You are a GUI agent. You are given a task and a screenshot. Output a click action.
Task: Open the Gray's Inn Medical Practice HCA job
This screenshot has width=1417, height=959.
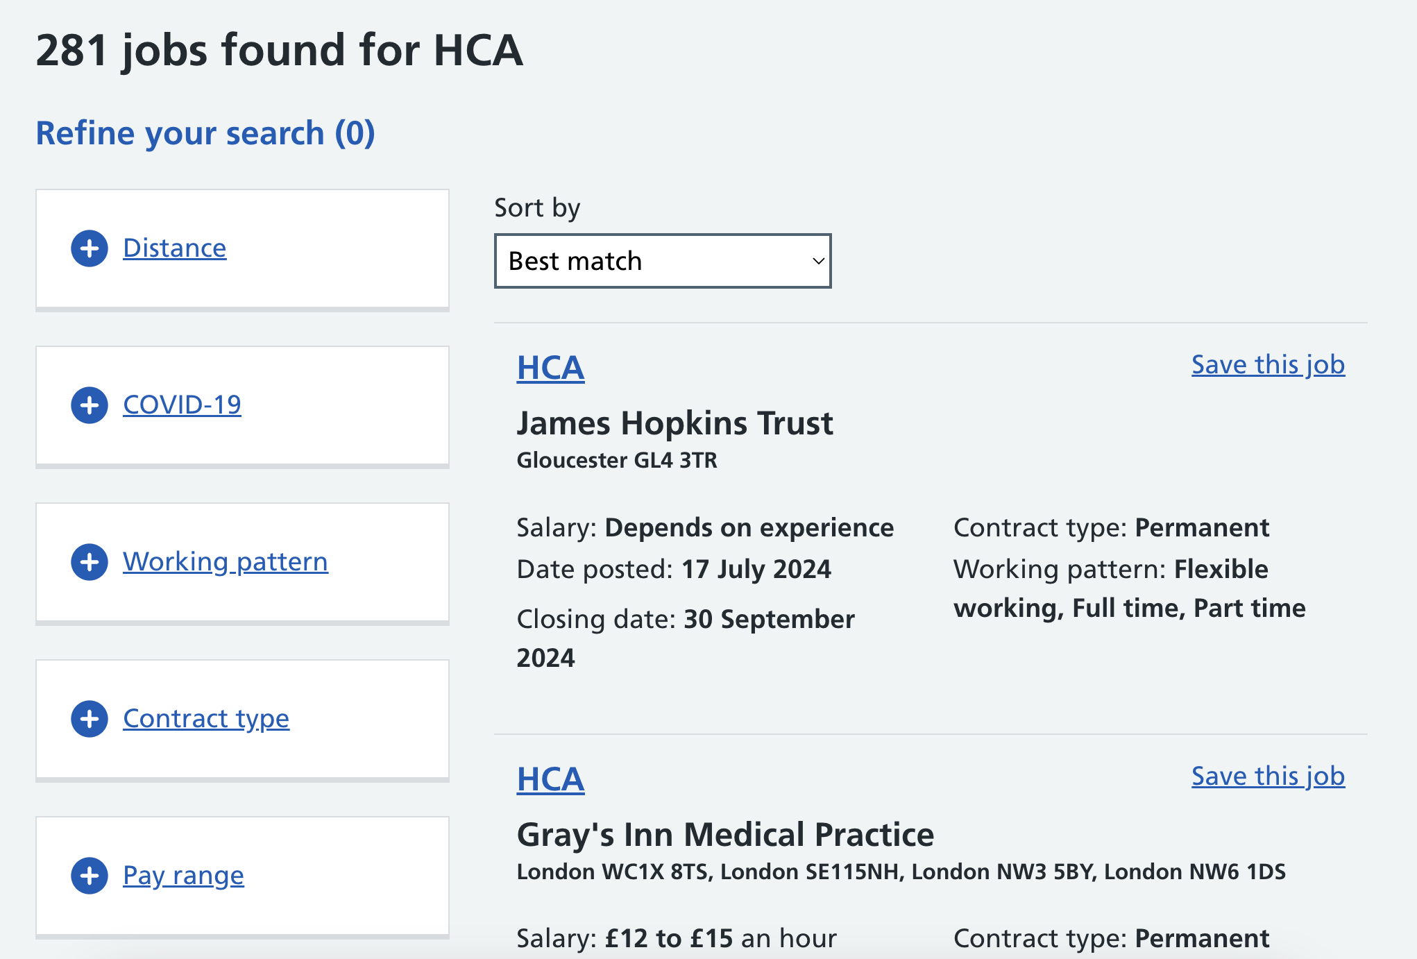(550, 779)
